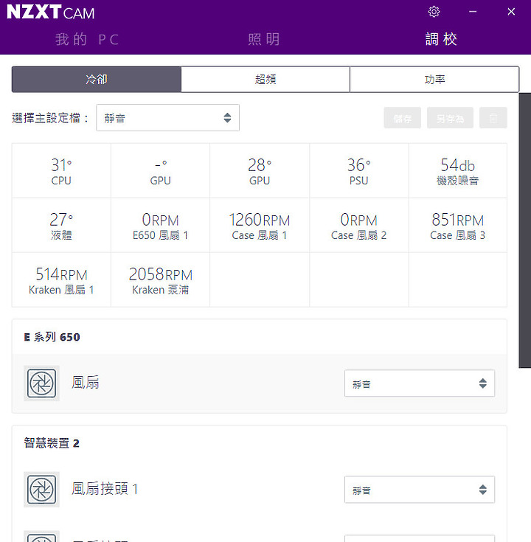Click the 851RPM Case 風扇 3 tile
The width and height of the screenshot is (531, 542).
(458, 226)
